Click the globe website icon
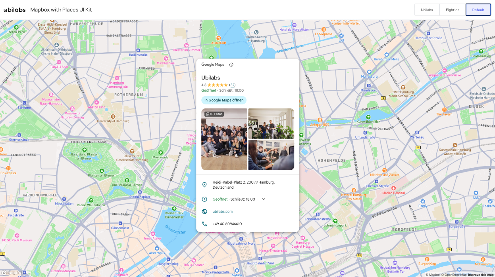Screen dimensions: 495x277 [204, 211]
